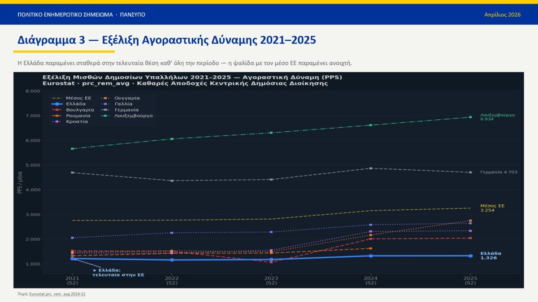
Task: Click Luxembourg's 2025 data point marker
Action: 470,117
